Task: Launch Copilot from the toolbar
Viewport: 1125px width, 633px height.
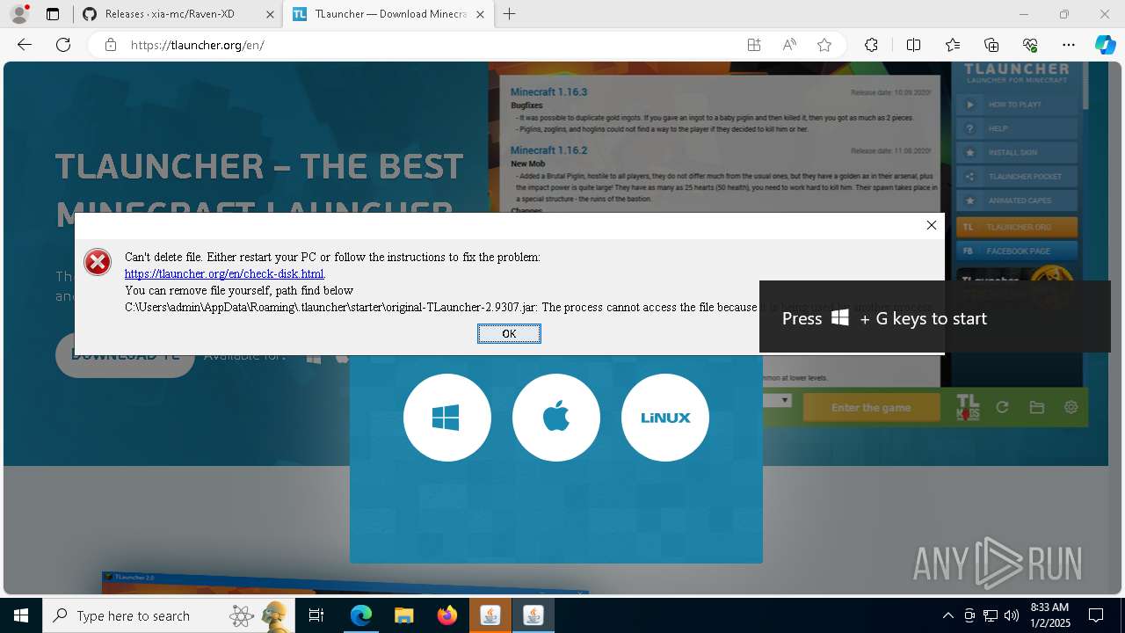Action: (1105, 45)
